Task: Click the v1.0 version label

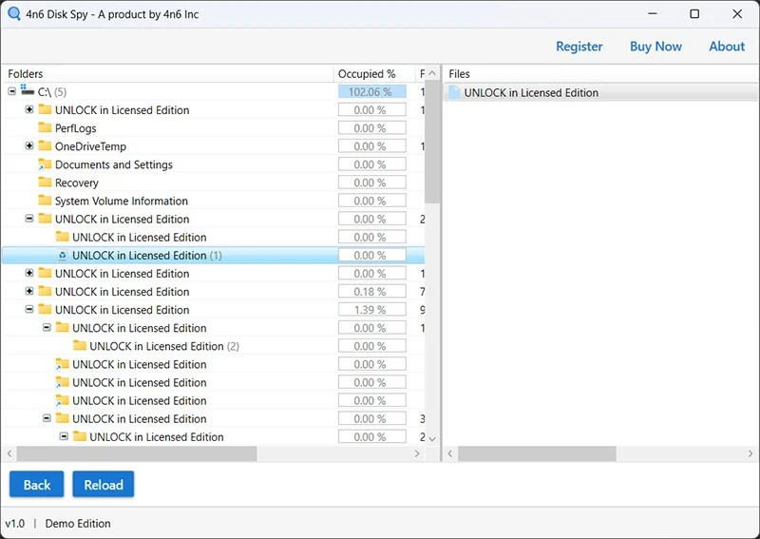Action: (x=15, y=524)
